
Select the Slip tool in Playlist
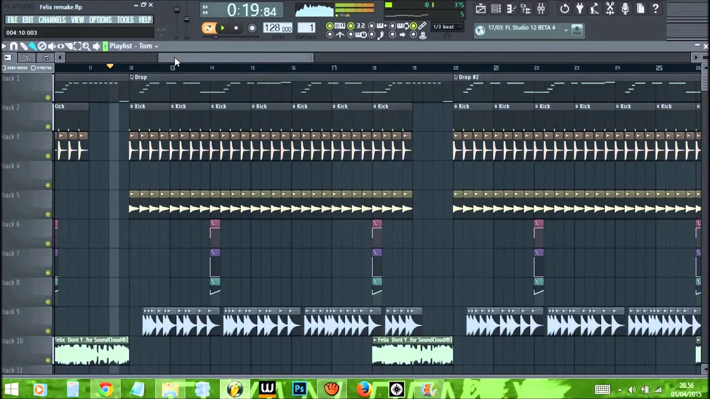(60, 47)
